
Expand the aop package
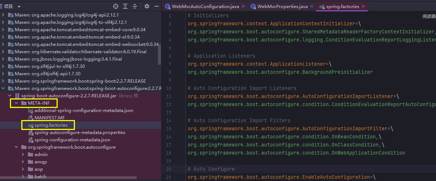tap(24, 169)
